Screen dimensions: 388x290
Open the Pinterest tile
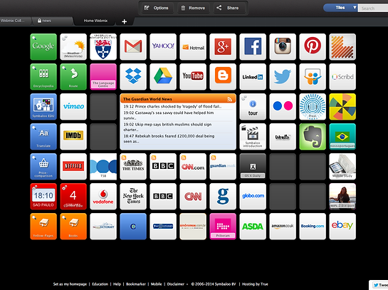tap(313, 47)
